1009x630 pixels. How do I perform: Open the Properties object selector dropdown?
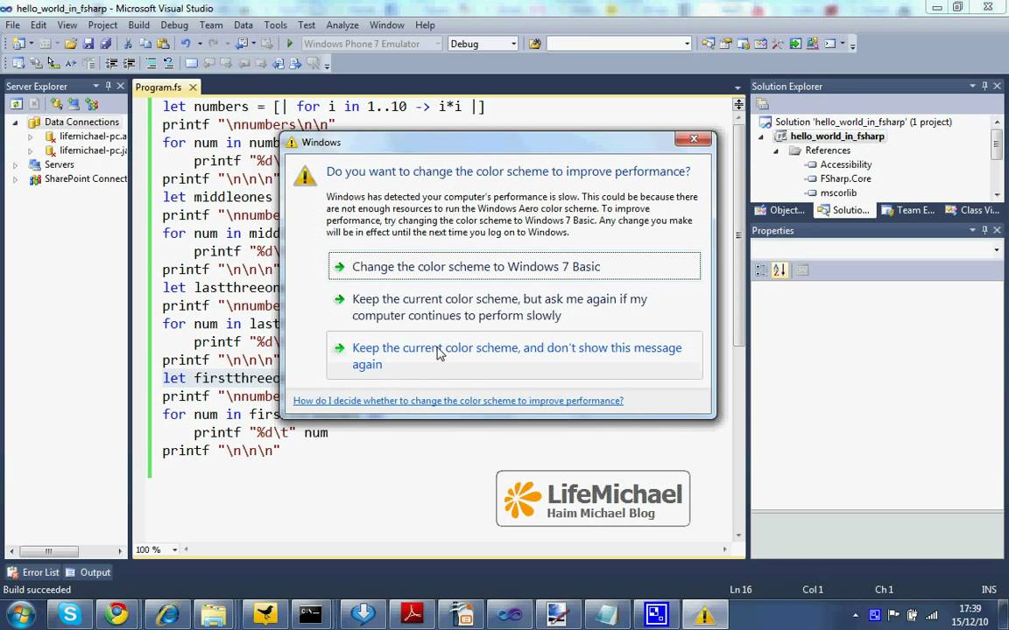click(997, 249)
